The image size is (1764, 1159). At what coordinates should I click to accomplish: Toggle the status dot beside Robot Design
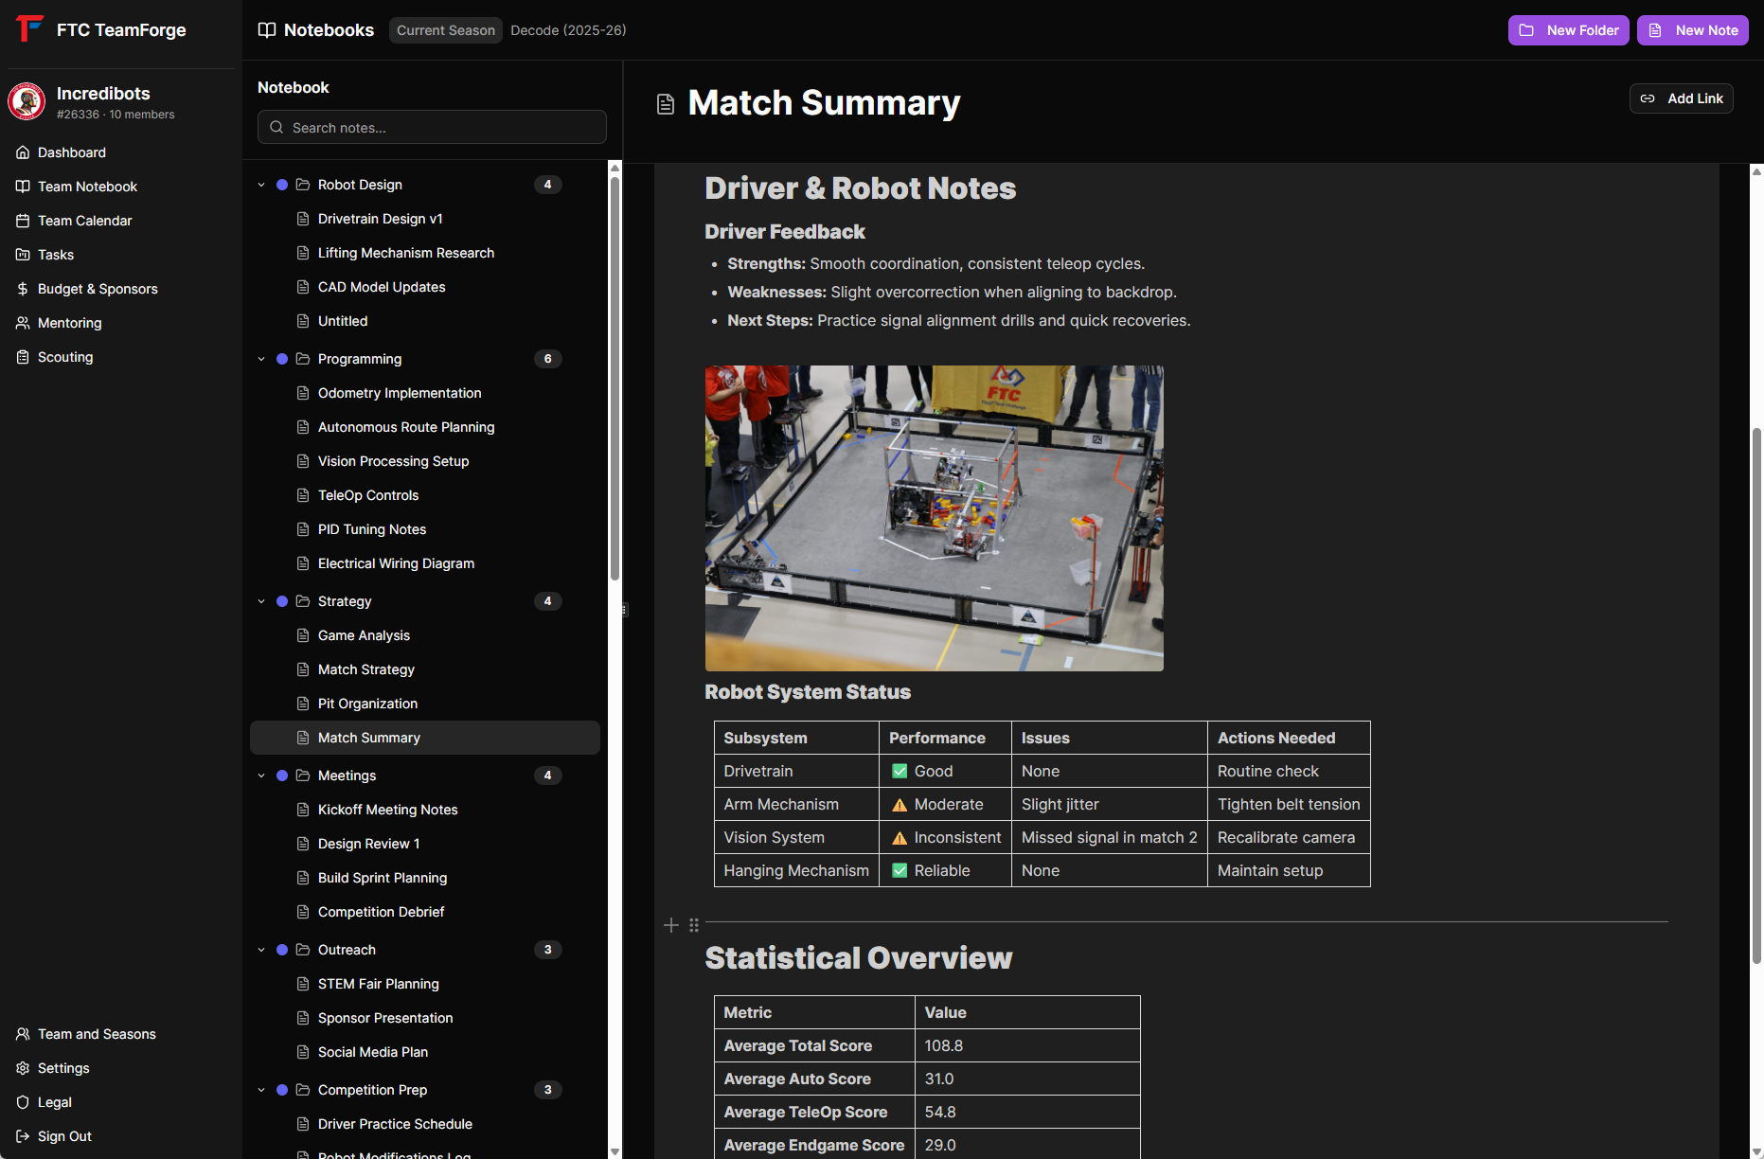click(x=282, y=185)
